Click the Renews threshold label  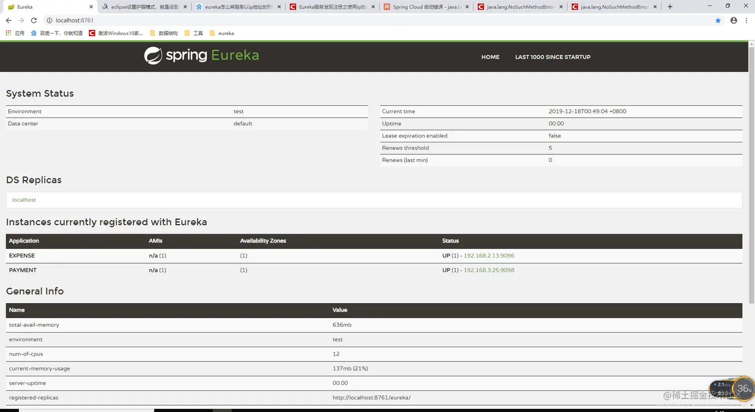coord(405,148)
